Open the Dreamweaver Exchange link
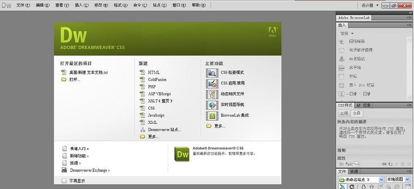The image size is (414, 189). click(90, 170)
